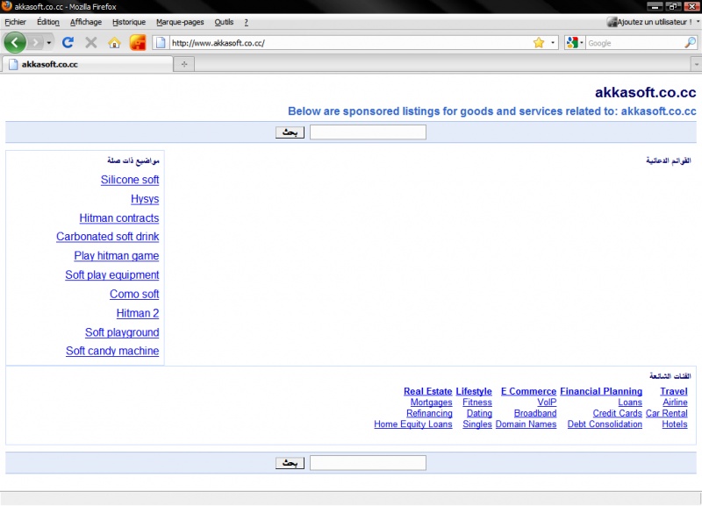Click the search magnifier icon in search bar

click(690, 42)
